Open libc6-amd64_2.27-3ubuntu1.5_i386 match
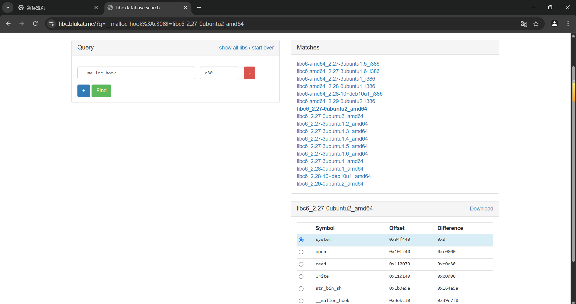Screen dimensions: 576x304 pyautogui.click(x=338, y=64)
